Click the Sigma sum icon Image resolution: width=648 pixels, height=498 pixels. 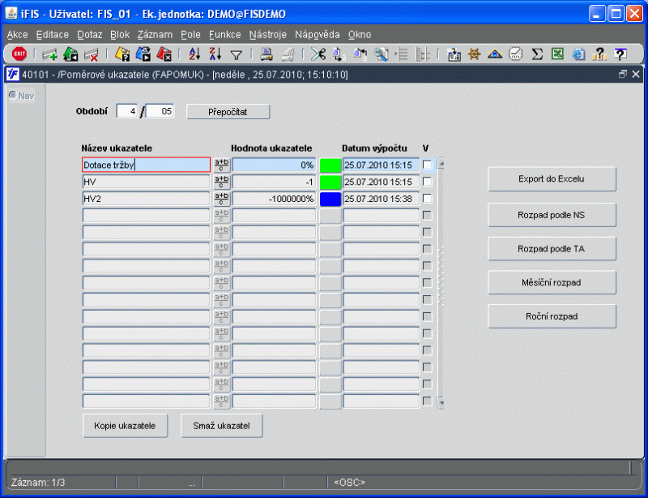[537, 54]
